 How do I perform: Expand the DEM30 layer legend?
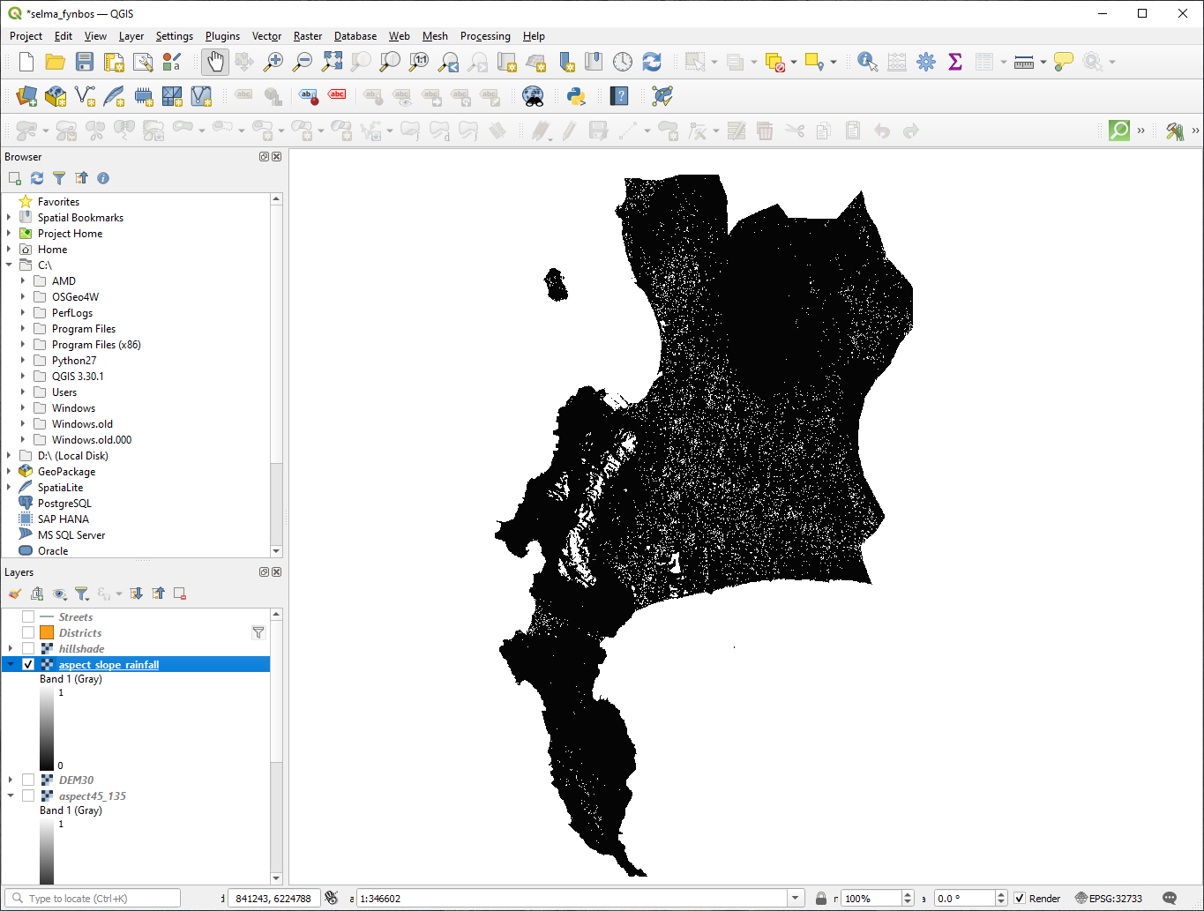tap(10, 780)
